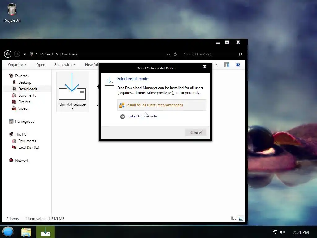Switch to details view icon
This screenshot has height=238, width=317.
point(233,218)
